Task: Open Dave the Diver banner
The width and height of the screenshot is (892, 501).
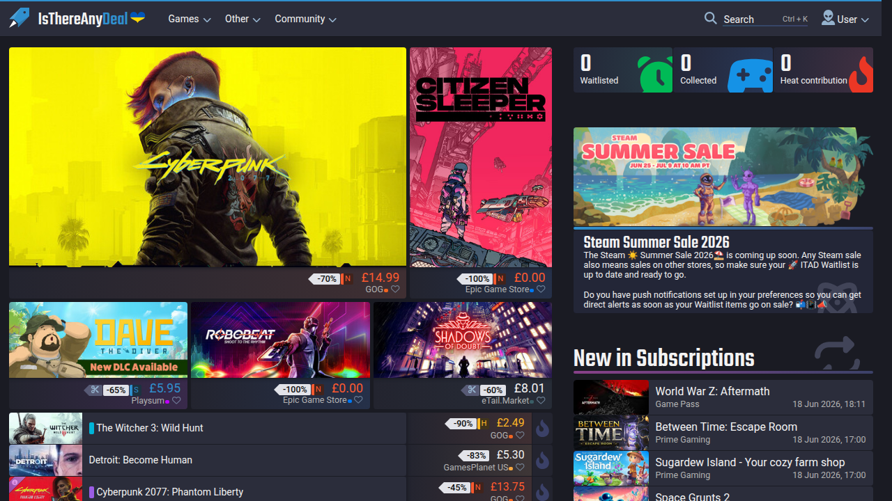Action: 98,340
